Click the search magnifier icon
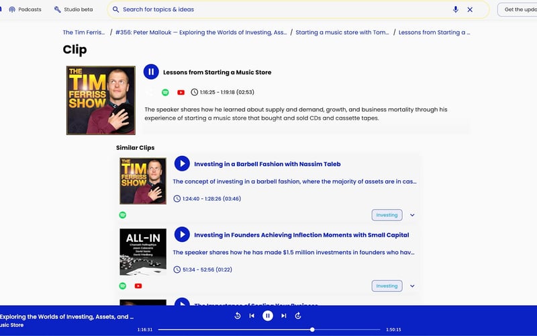Screen dimensions: 537x336 coord(115,9)
